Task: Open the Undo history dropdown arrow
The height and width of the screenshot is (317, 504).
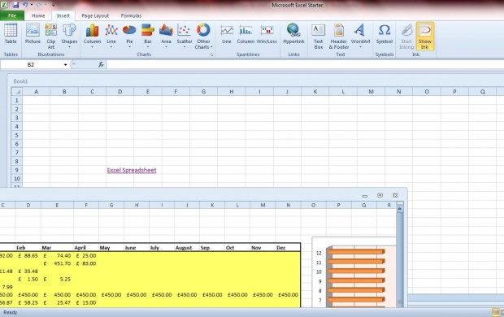Action: [x=31, y=5]
